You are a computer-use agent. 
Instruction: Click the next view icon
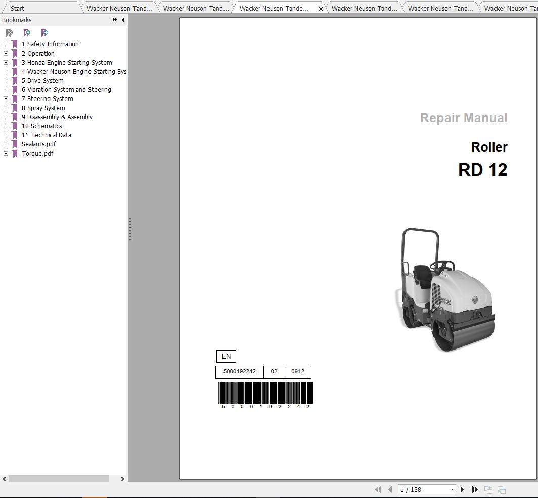tap(501, 489)
